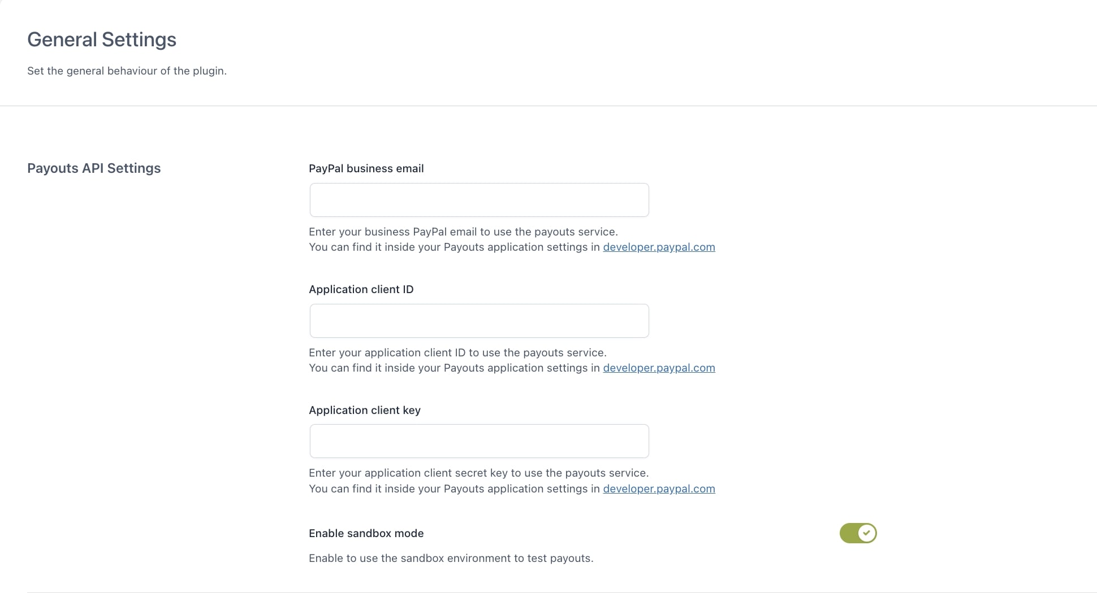Click the "Enable sandbox mode" label text

366,533
